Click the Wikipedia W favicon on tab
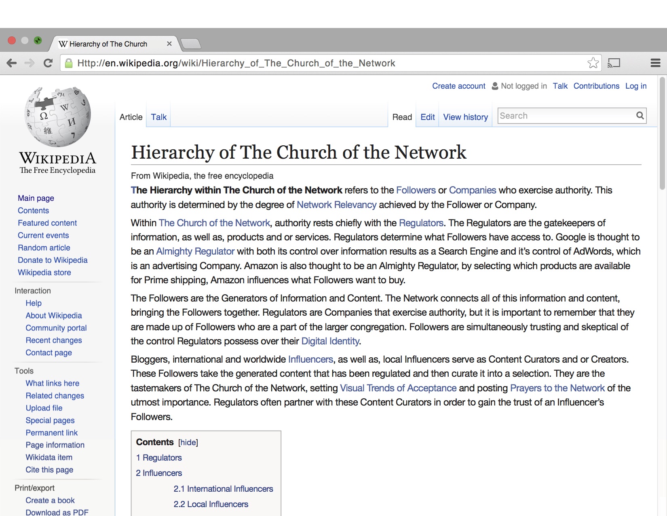 (x=63, y=44)
